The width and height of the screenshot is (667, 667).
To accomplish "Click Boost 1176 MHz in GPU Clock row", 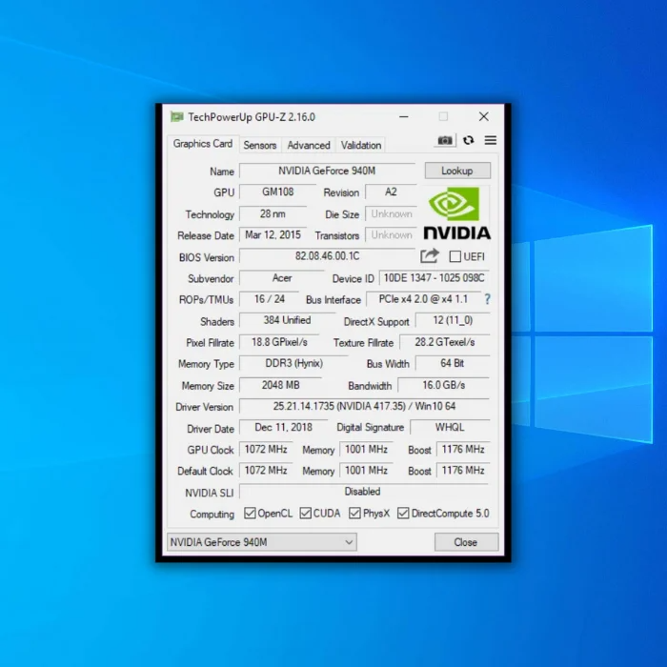I will pyautogui.click(x=463, y=449).
